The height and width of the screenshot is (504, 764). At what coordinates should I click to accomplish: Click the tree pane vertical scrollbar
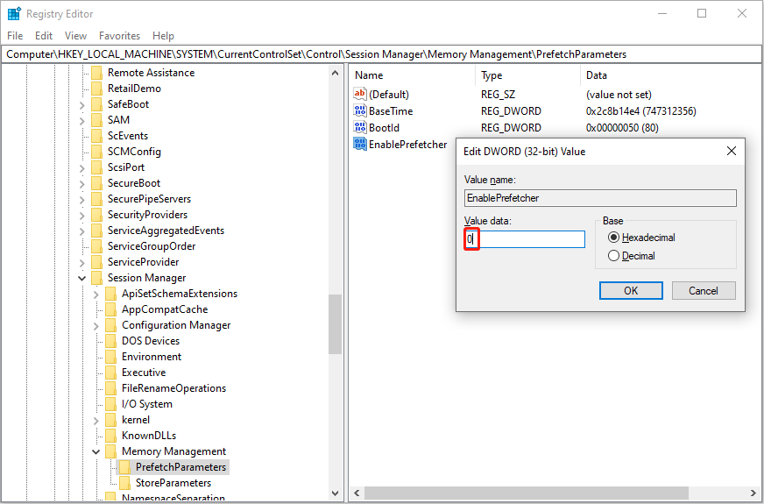(x=335, y=324)
